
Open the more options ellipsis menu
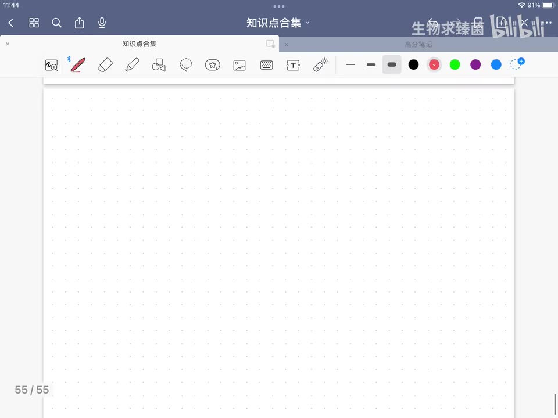click(546, 23)
